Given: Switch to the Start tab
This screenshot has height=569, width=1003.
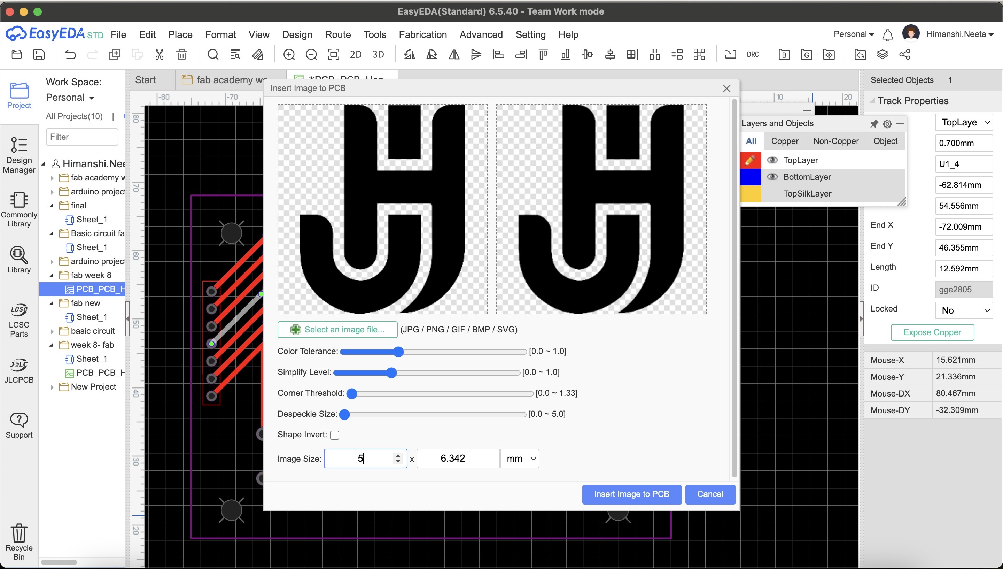Looking at the screenshot, I should [x=145, y=80].
